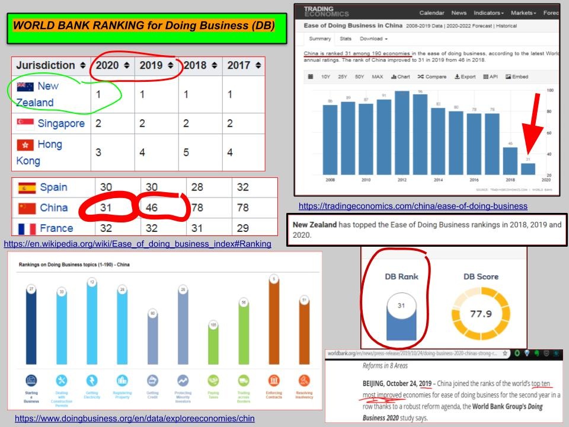This screenshot has width=569, height=427.
Task: Set chart range to 50Y
Action: [360, 77]
